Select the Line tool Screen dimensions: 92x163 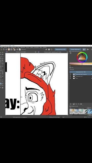[3, 57]
